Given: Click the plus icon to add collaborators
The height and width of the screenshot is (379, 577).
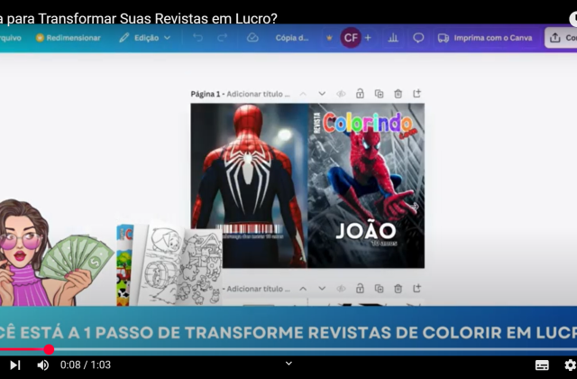Looking at the screenshot, I should click(x=368, y=38).
